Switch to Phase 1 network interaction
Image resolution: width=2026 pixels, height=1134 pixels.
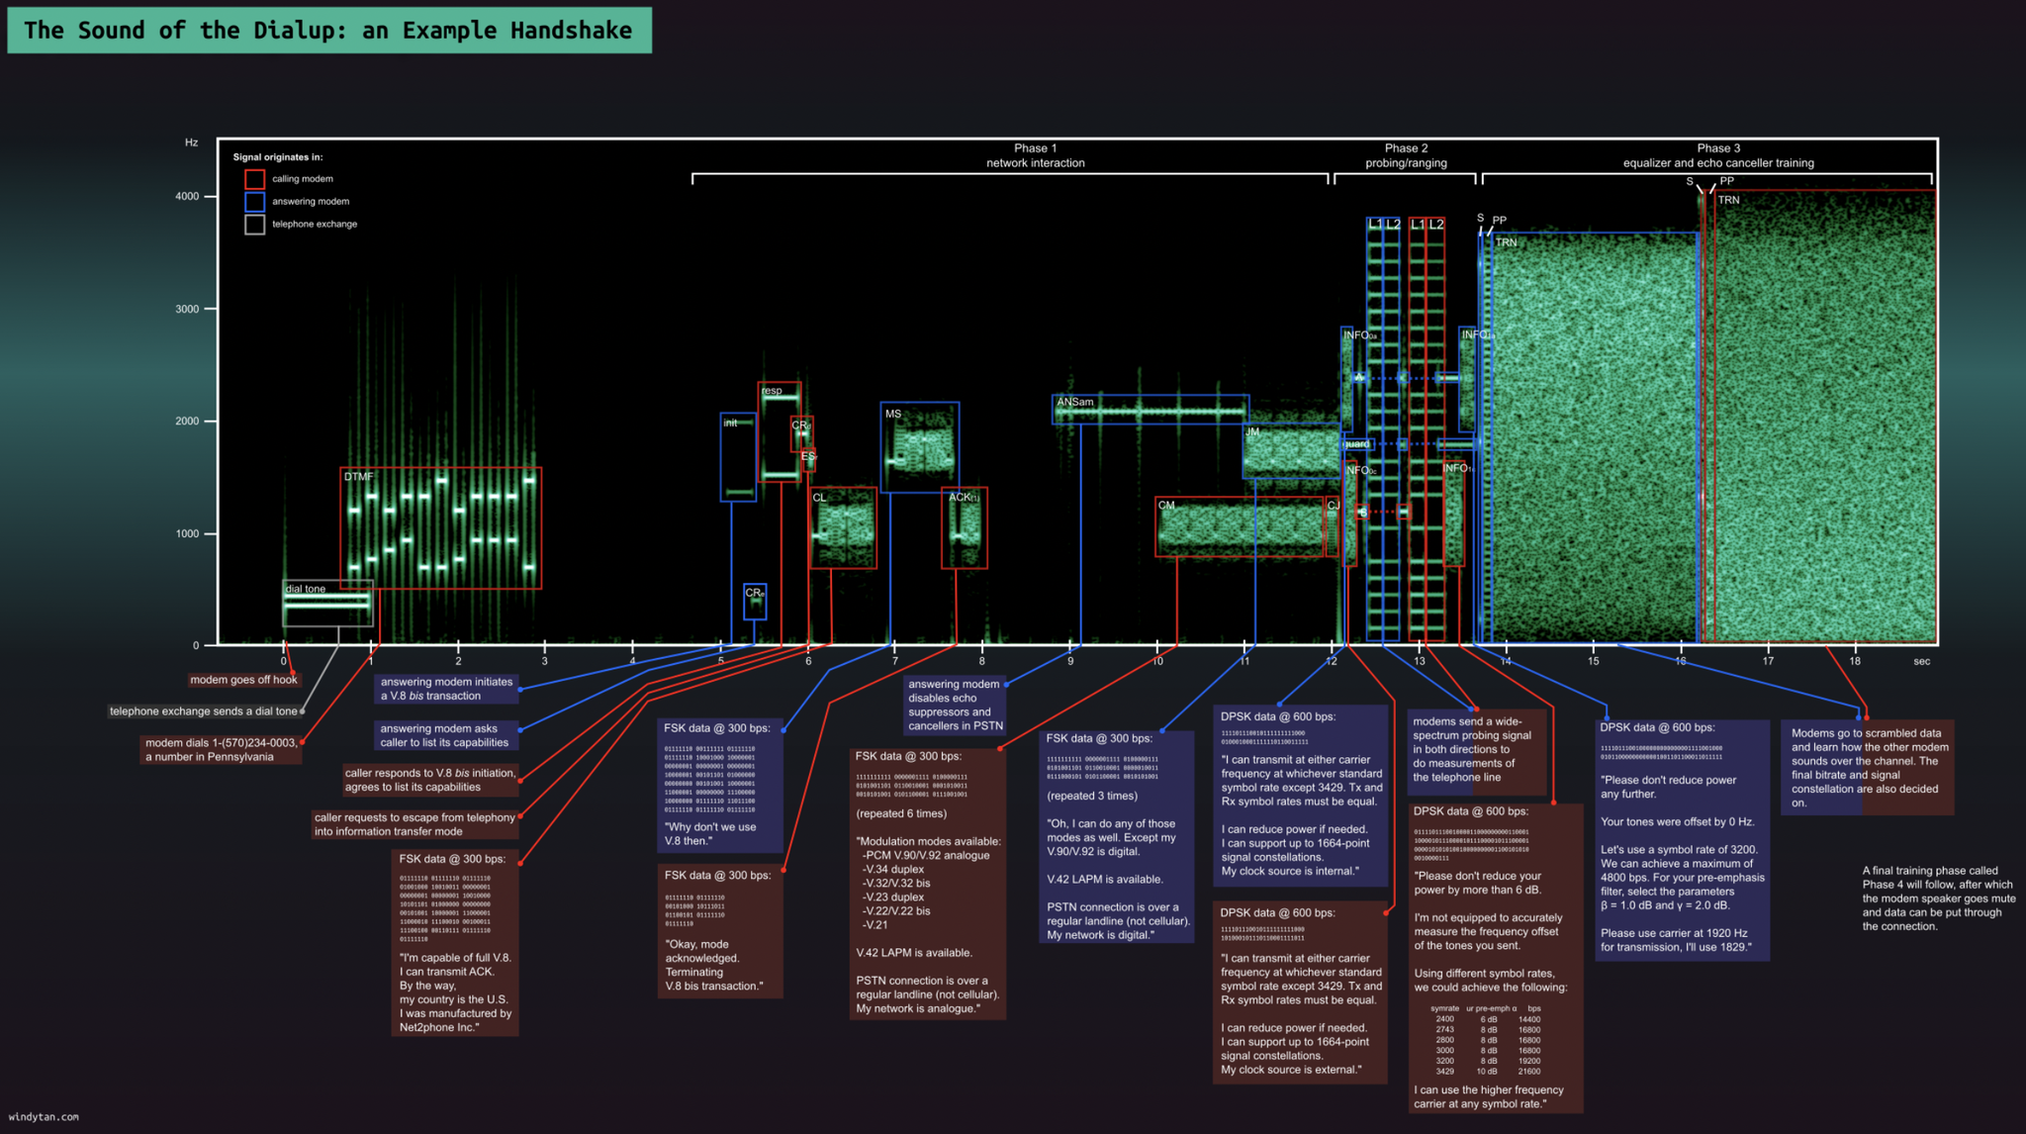click(x=1035, y=155)
